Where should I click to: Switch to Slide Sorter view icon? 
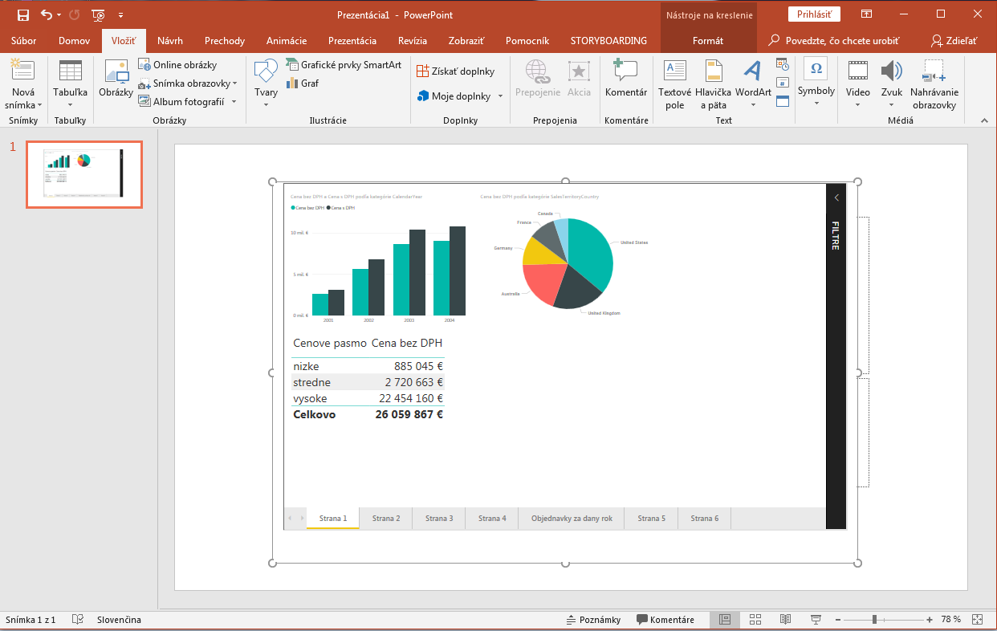tap(755, 620)
